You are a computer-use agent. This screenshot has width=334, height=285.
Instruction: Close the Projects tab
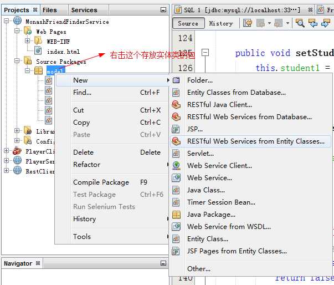tap(35, 10)
